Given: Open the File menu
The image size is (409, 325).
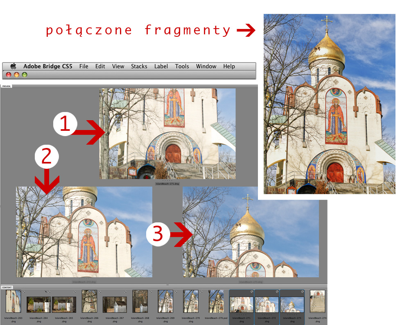Looking at the screenshot, I should point(84,66).
